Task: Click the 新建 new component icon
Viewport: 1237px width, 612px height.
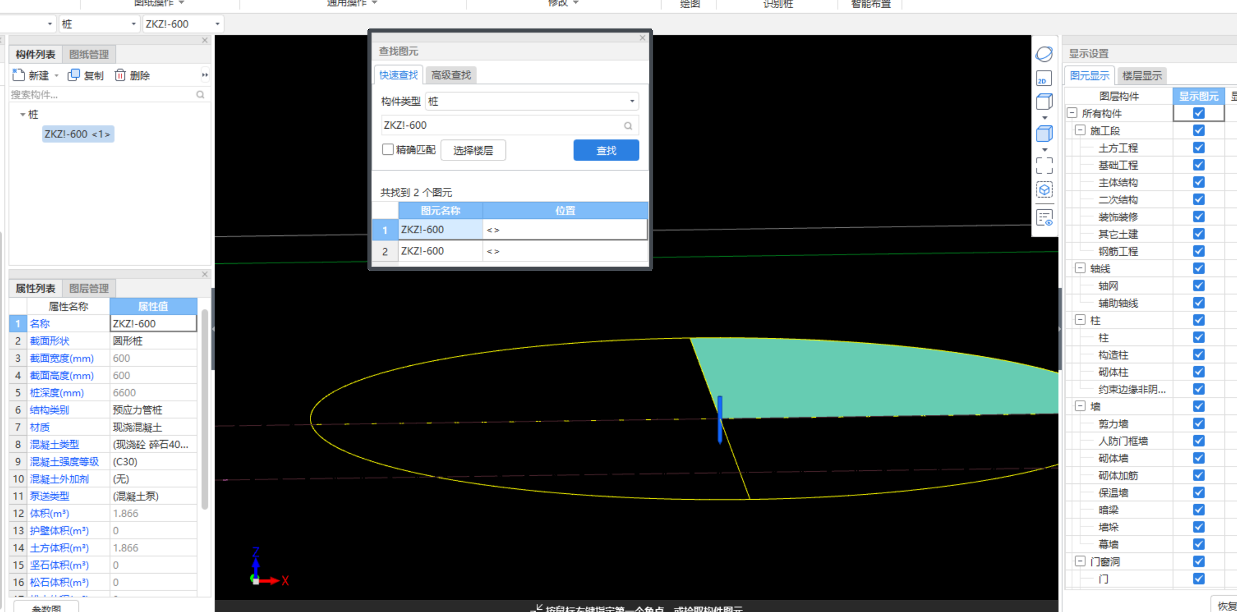Action: [x=19, y=75]
